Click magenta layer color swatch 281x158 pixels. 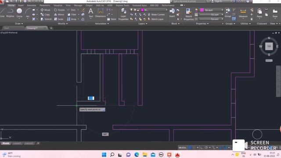(x=142, y=10)
